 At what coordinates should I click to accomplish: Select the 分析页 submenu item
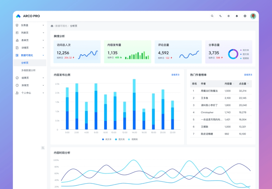(30, 63)
